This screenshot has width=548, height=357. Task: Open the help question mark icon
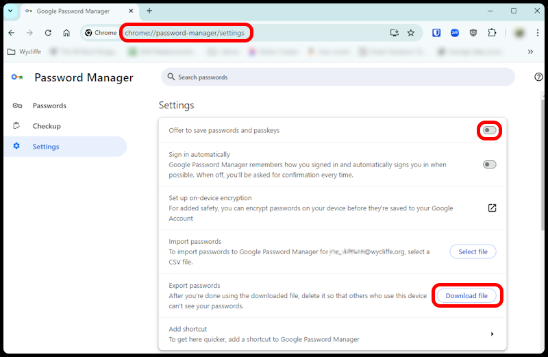point(538,77)
